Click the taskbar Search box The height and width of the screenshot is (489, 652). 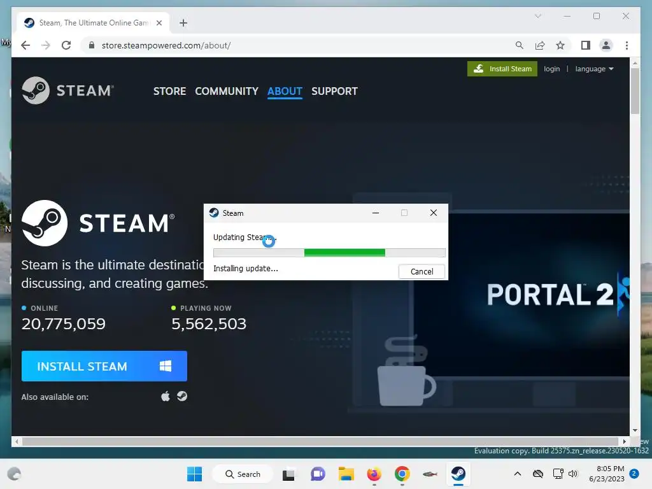coord(243,474)
